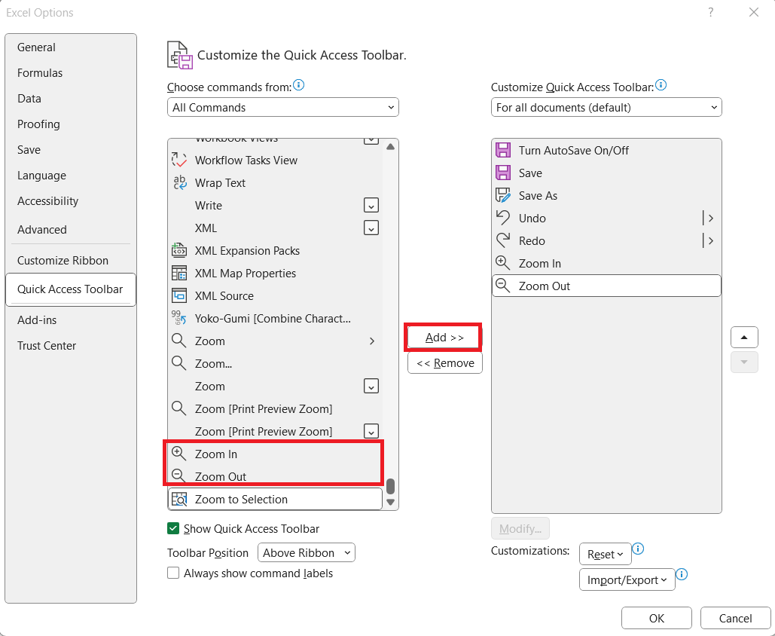775x636 pixels.
Task: Click the Turn AutoSave On/Off icon
Action: pos(502,150)
